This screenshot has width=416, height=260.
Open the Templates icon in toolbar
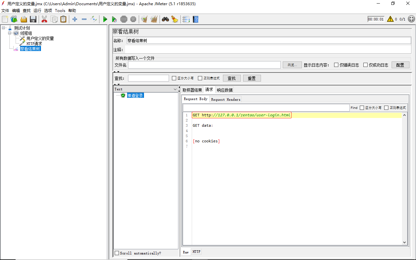pyautogui.click(x=14, y=19)
